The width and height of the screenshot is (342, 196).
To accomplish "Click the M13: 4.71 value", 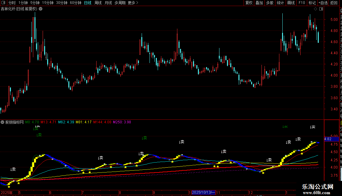I will (48, 122).
